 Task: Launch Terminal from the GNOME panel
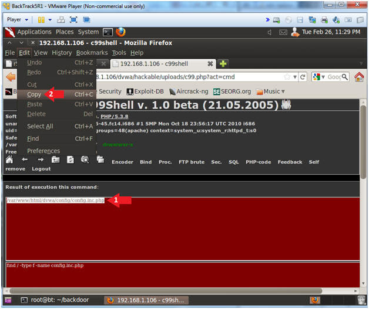108,32
